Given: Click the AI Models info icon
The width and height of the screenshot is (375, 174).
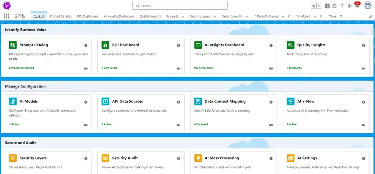Looking at the screenshot, I should pyautogui.click(x=86, y=102).
